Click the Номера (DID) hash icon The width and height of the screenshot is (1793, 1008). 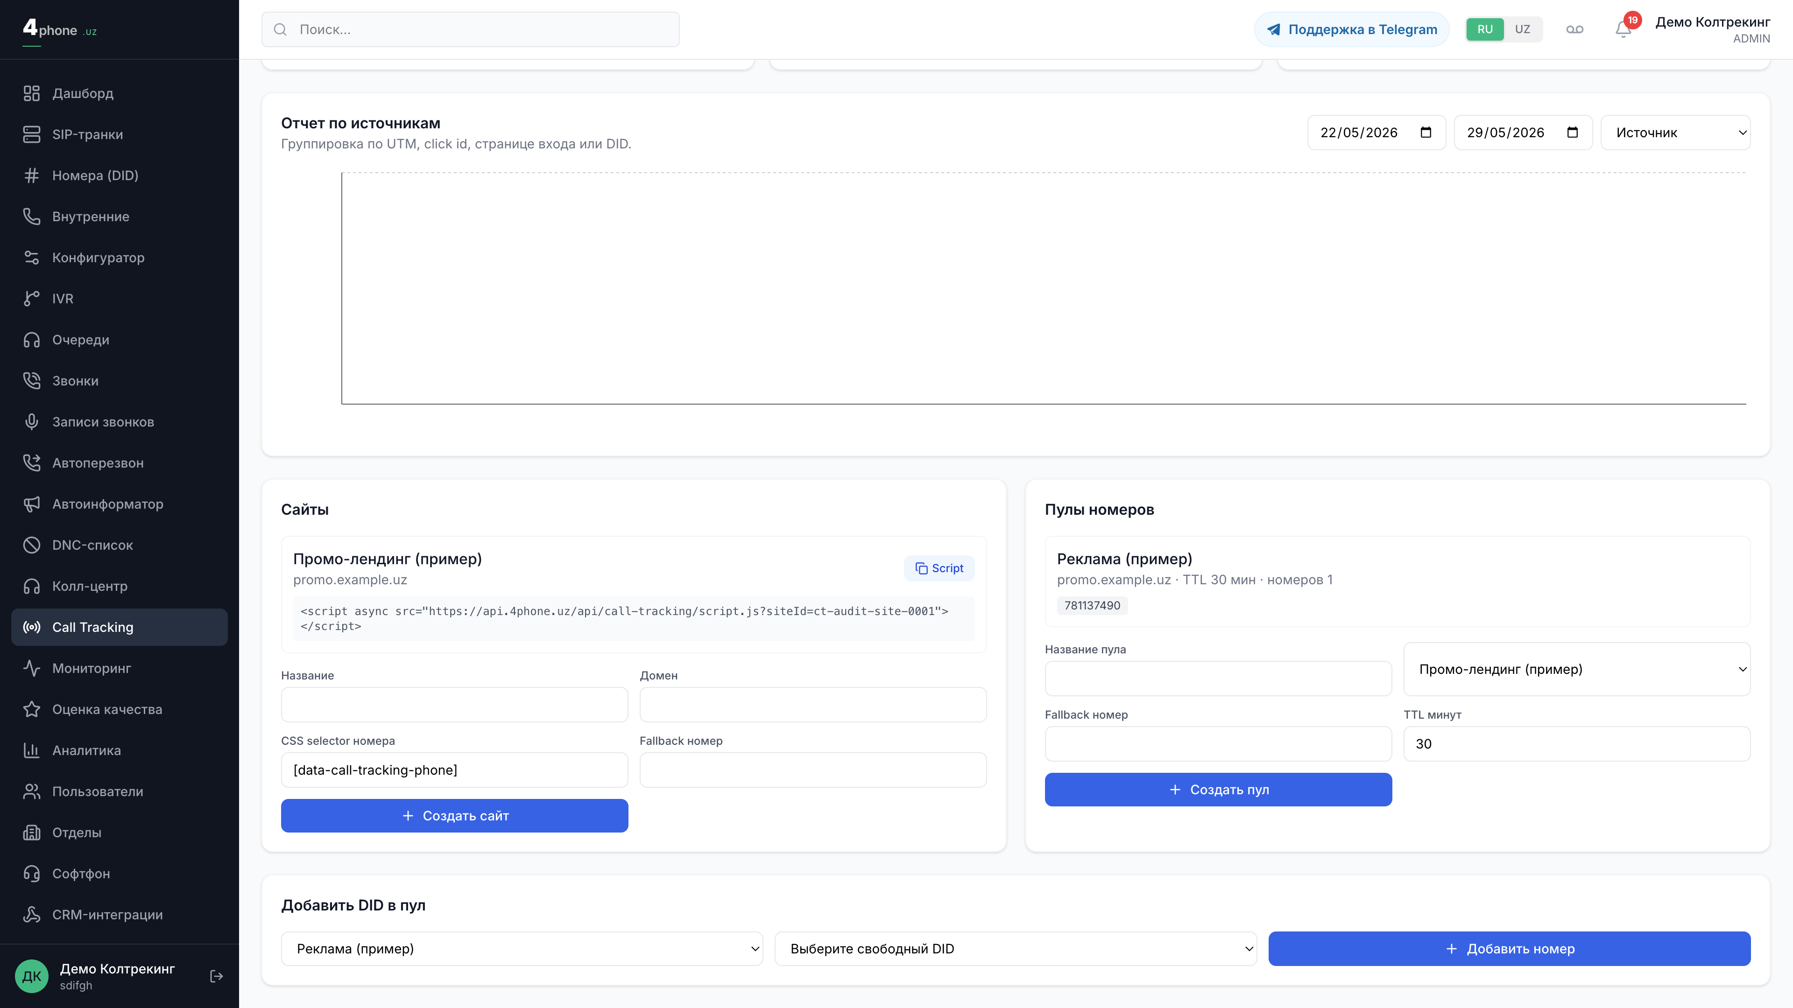31,175
